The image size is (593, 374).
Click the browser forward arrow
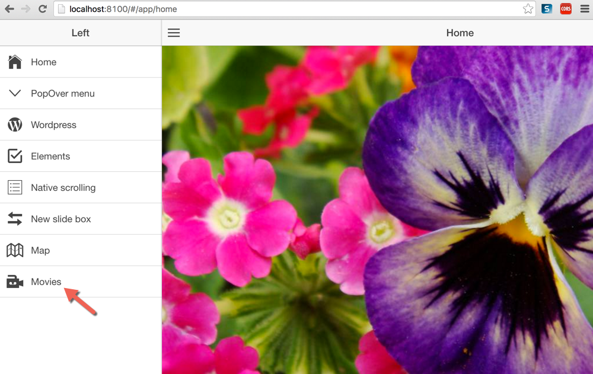tap(25, 9)
